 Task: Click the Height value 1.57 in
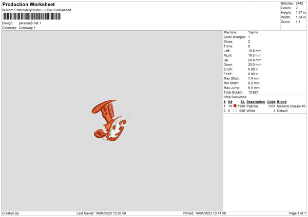301,12
